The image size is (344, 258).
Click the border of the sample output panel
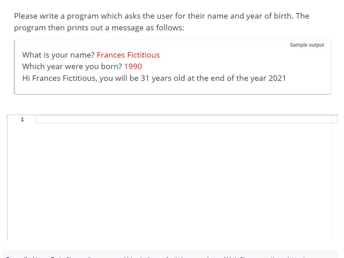172,94
